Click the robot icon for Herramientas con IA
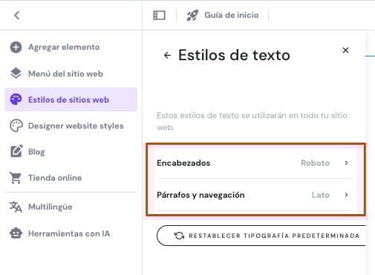 [x=16, y=233]
